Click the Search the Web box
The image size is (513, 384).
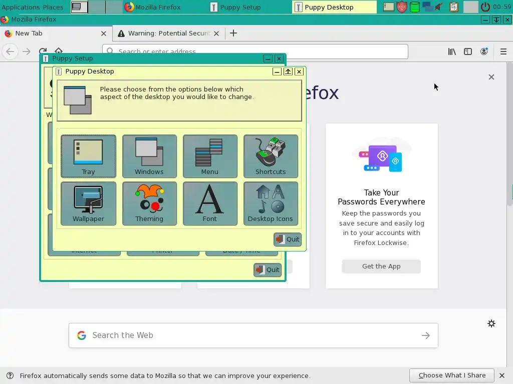tap(253, 335)
